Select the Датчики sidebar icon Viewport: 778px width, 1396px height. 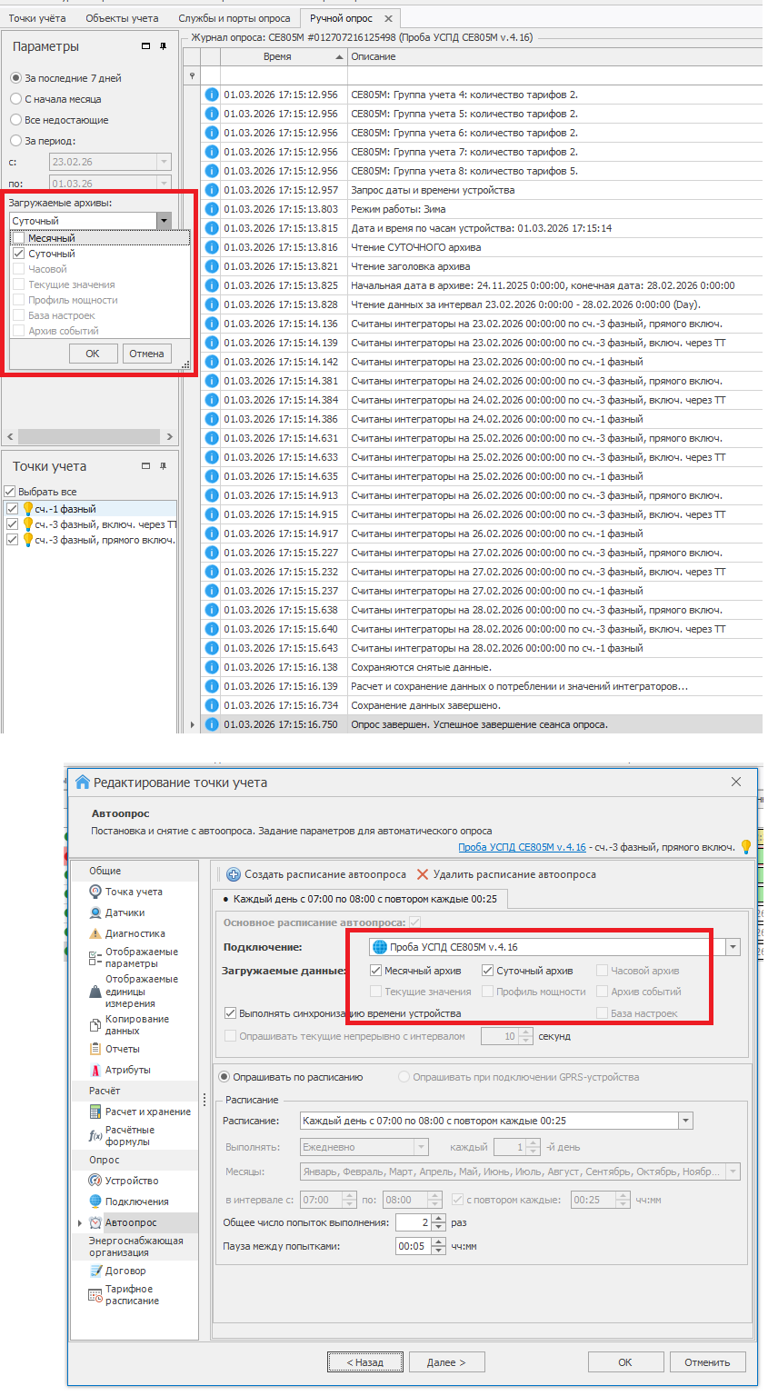[95, 912]
